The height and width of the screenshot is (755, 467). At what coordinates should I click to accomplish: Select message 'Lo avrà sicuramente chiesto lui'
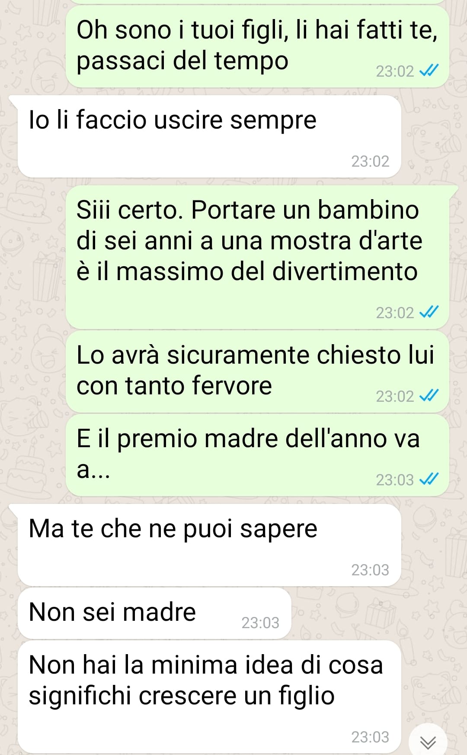coord(257,371)
